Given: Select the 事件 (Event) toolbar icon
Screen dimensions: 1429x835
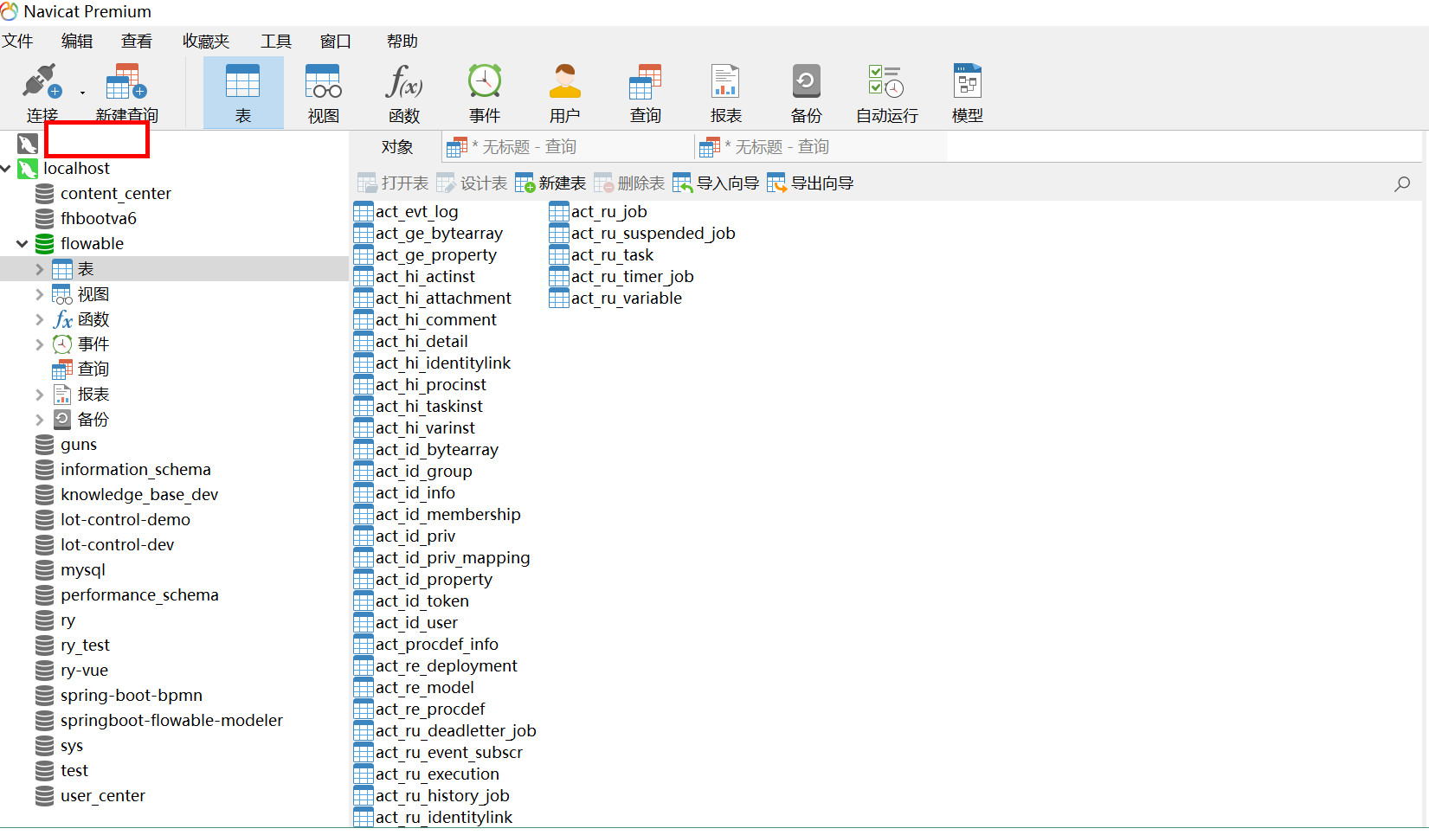Looking at the screenshot, I should tap(485, 93).
